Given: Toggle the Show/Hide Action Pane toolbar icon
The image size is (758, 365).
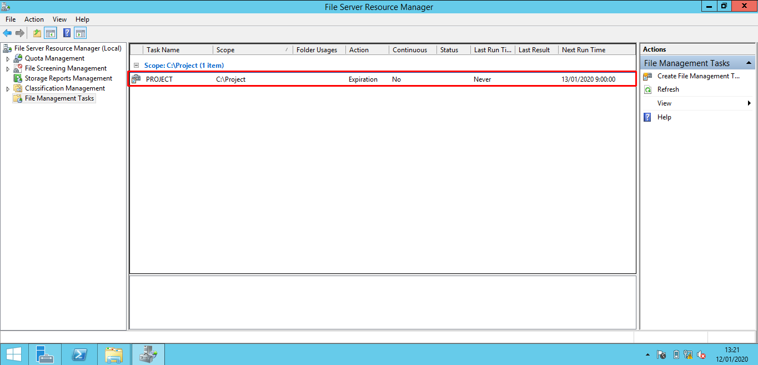Looking at the screenshot, I should (81, 33).
